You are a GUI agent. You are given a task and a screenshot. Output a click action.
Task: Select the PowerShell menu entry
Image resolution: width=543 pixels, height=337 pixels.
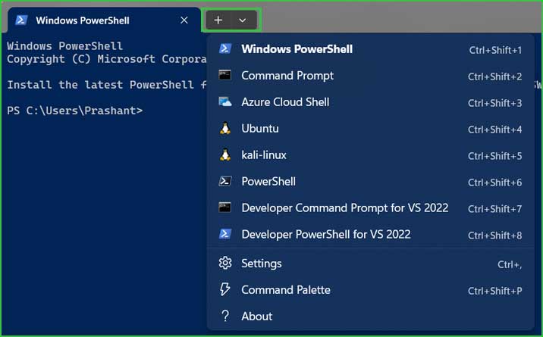click(x=371, y=181)
